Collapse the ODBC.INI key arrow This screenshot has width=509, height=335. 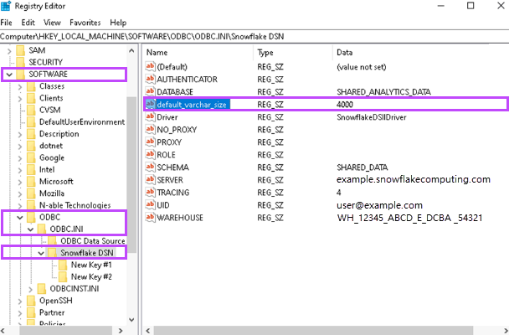[x=31, y=229]
